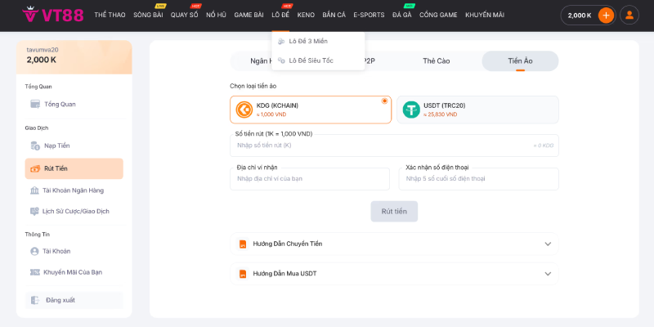Choose Lô Đề Siêu Tốc from dropdown
Image resolution: width=654 pixels, height=327 pixels.
point(318,60)
